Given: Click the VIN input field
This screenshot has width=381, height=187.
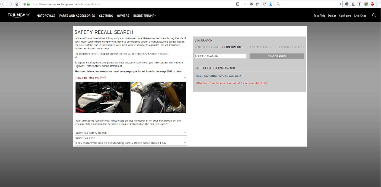Looking at the screenshot, I should [220, 56].
